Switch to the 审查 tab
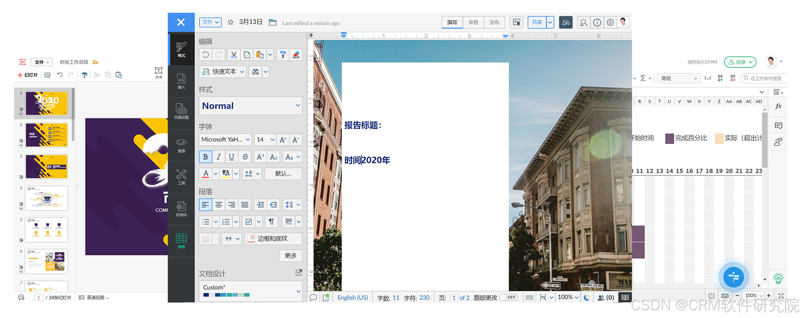 (474, 22)
